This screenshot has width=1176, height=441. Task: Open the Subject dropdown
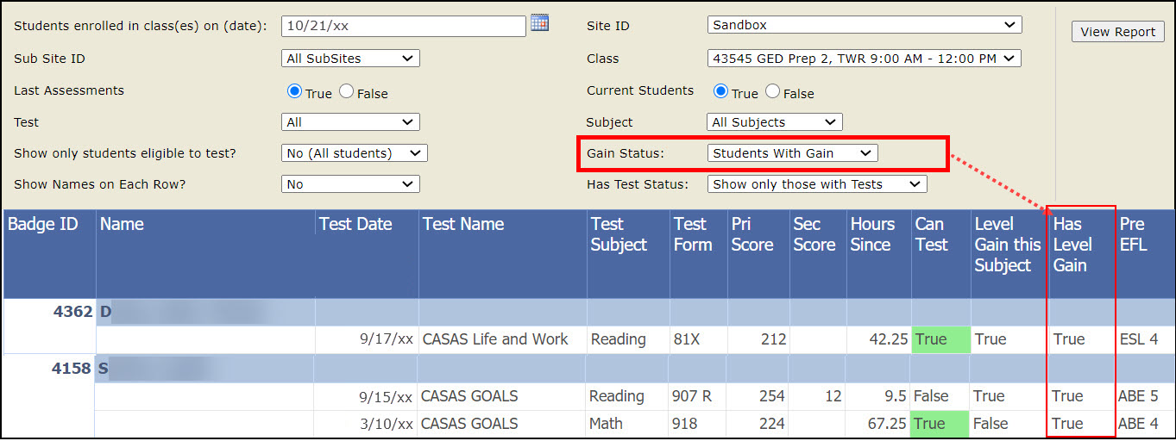click(774, 122)
